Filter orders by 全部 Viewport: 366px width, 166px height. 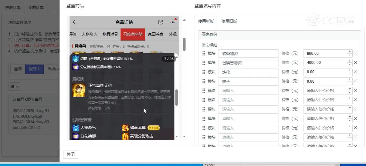pyautogui.click(x=18, y=69)
